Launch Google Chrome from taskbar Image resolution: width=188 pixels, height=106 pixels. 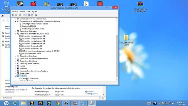(58, 103)
